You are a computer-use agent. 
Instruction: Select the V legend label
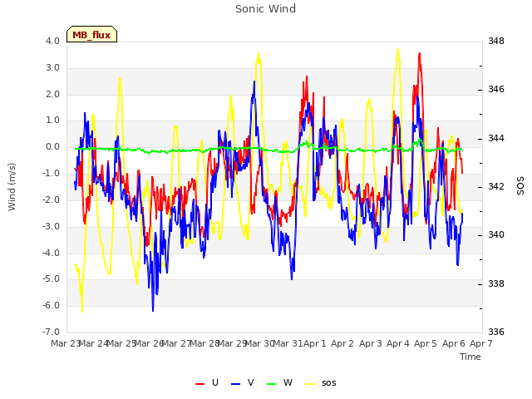(x=251, y=382)
